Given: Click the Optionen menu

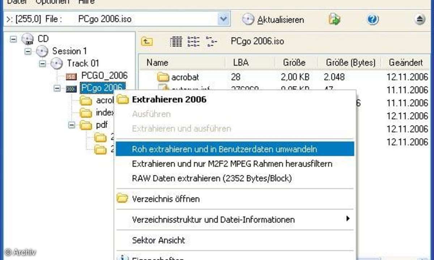Looking at the screenshot, I should [x=52, y=2].
